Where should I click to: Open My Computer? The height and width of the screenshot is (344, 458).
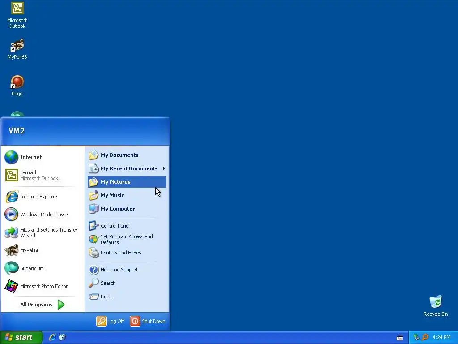click(x=127, y=209)
